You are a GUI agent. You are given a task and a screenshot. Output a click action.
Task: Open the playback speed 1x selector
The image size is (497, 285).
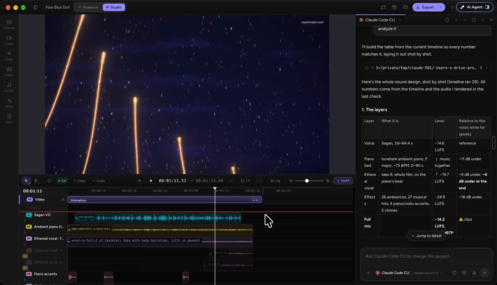coord(231,181)
